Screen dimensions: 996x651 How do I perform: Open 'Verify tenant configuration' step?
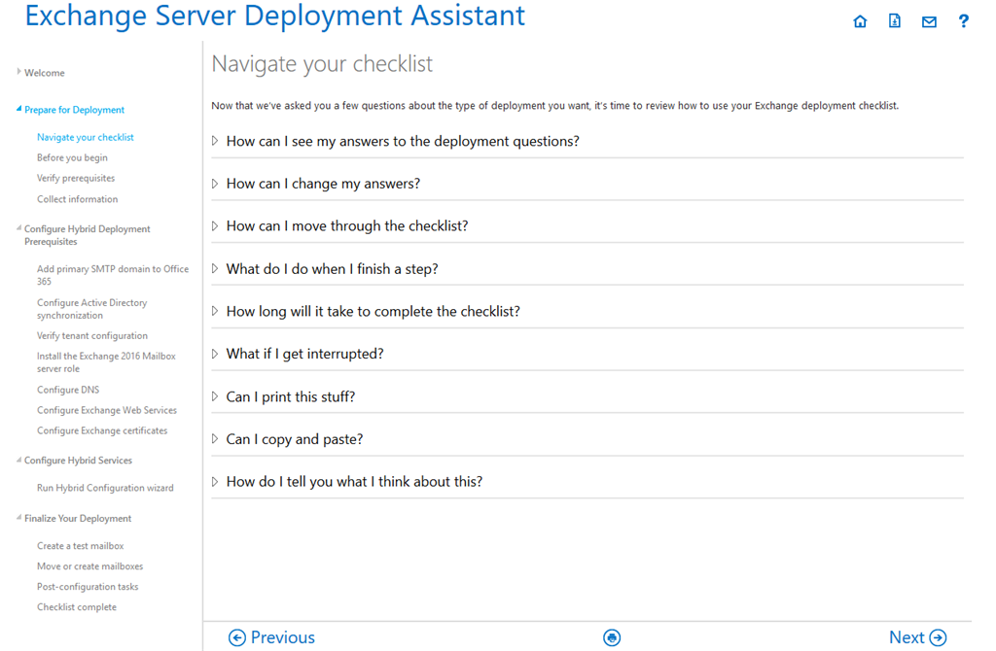(92, 335)
